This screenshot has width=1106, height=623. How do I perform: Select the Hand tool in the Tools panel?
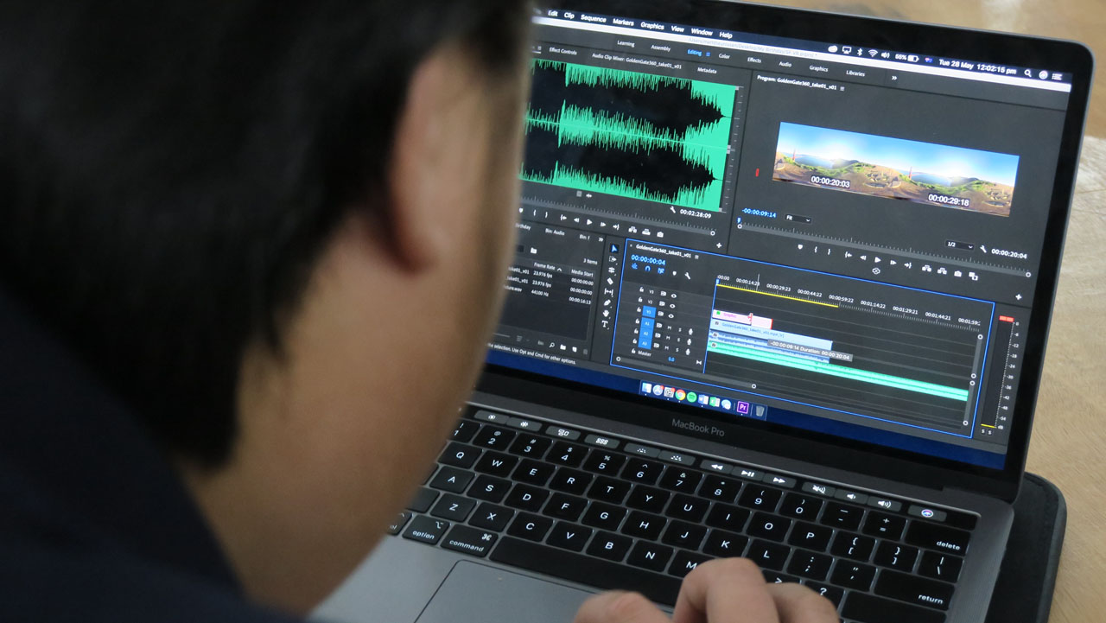point(607,313)
